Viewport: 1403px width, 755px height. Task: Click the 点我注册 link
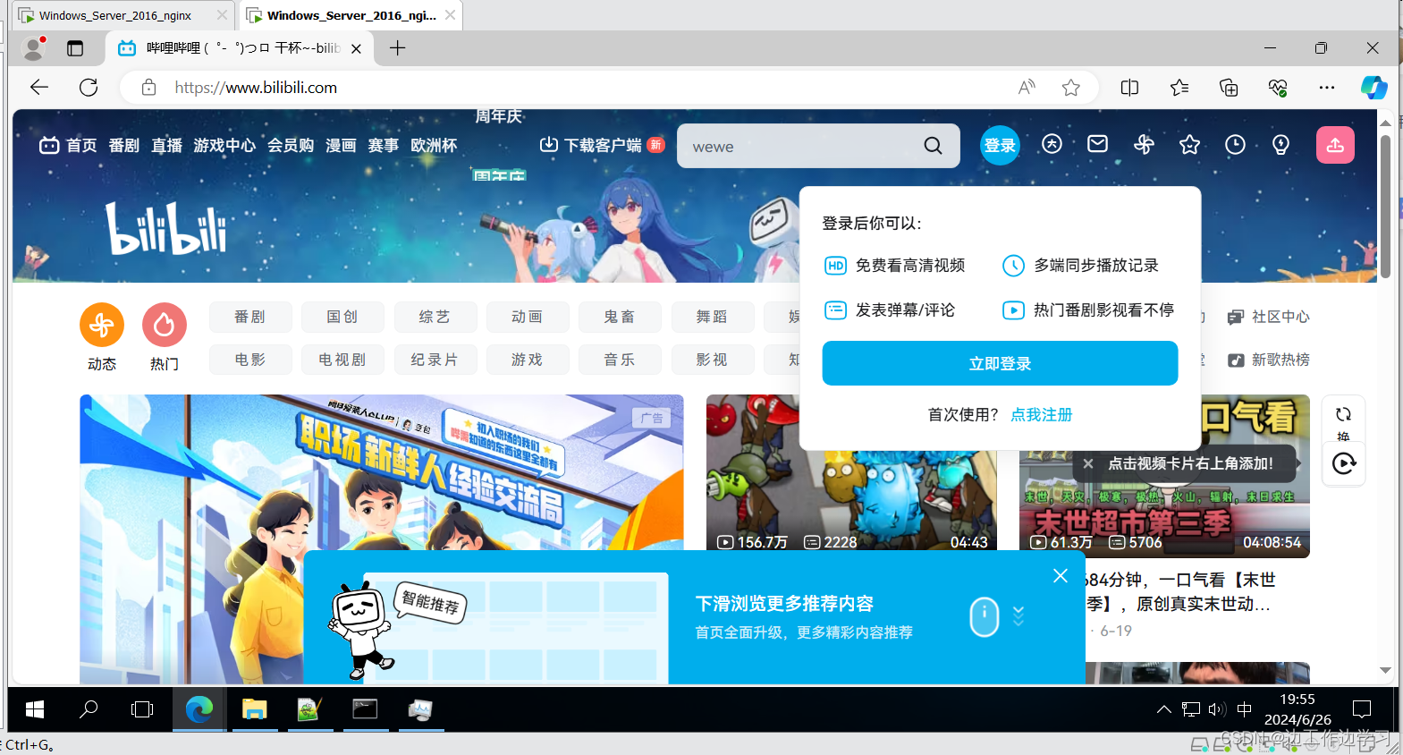(1041, 414)
